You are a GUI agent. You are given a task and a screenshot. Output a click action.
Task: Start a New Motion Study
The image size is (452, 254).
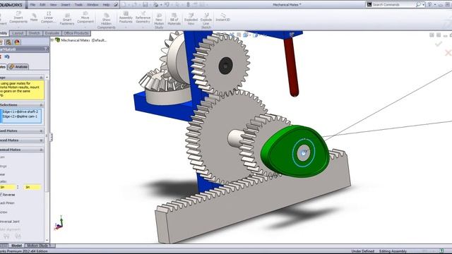coord(159,20)
